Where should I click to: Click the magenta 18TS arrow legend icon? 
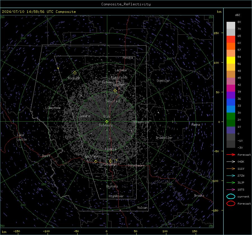[231, 190]
